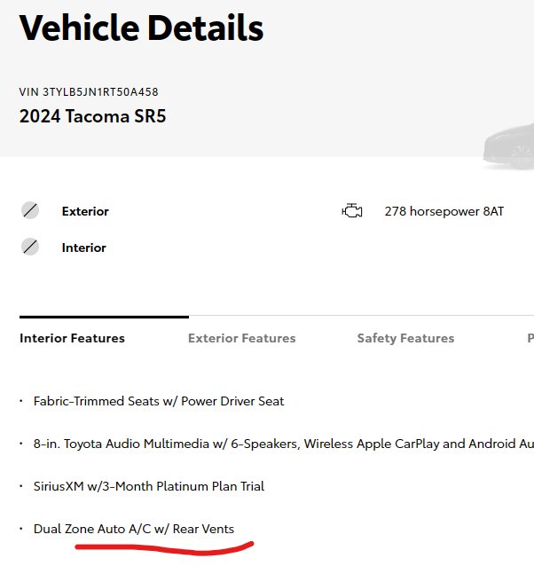Click the engine horsepower icon
534x566 pixels.
[352, 211]
